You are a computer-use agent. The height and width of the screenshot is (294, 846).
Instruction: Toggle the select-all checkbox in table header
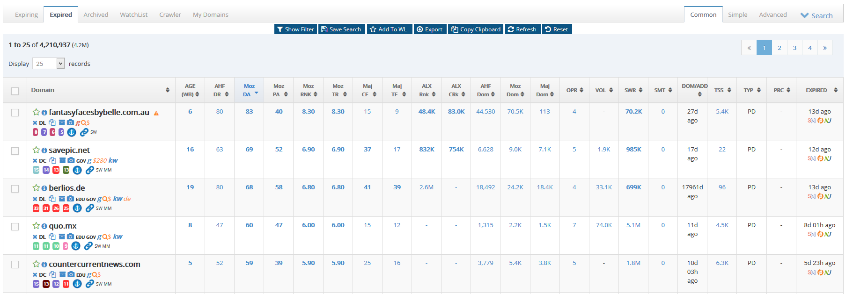[15, 91]
